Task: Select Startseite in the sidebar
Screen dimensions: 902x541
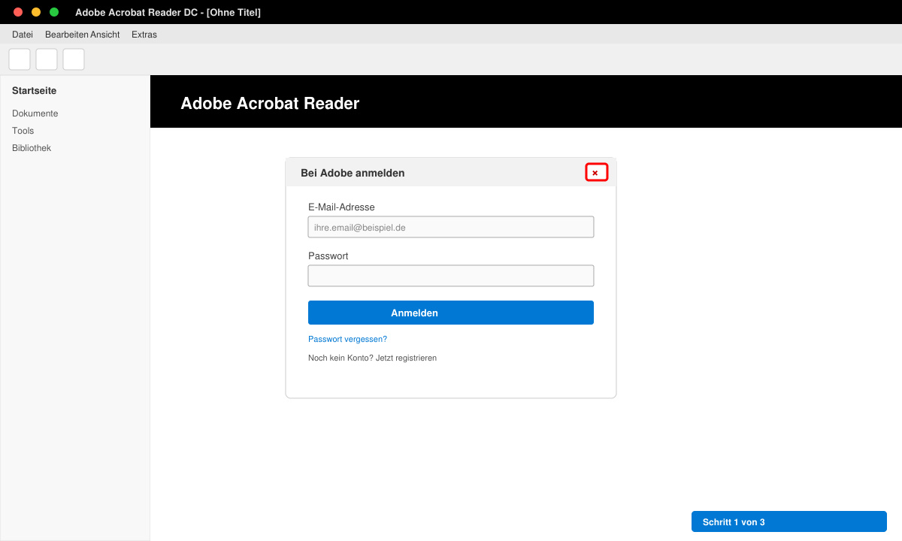Action: tap(35, 91)
